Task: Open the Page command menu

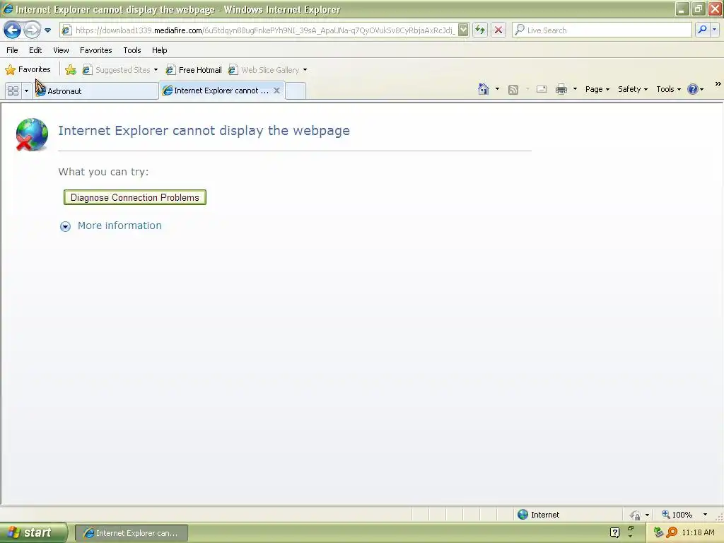Action: pos(597,89)
